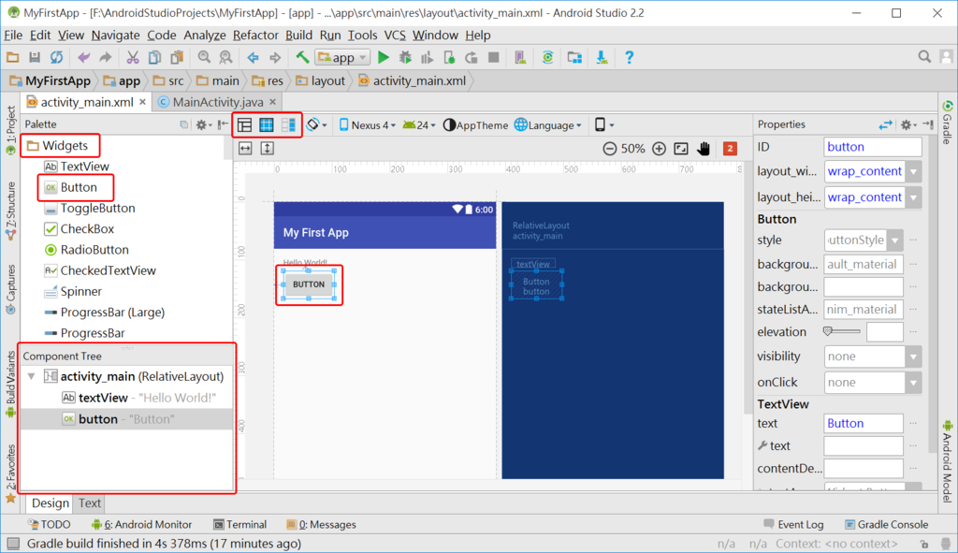This screenshot has height=553, width=958.
Task: Open Terminal tool window
Action: coord(240,524)
